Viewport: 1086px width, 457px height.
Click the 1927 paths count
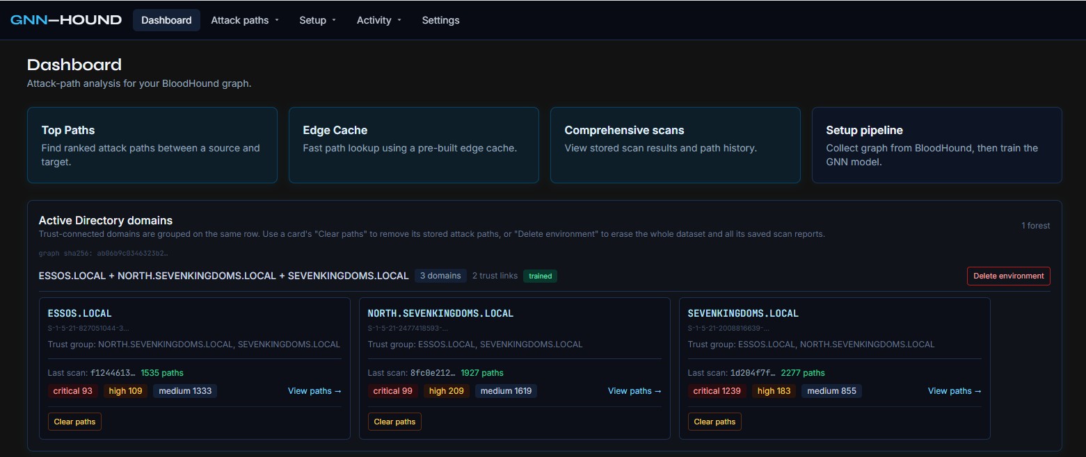point(482,373)
